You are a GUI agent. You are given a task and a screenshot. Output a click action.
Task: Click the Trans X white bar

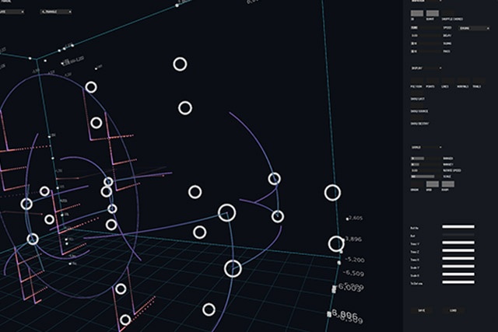point(458,259)
